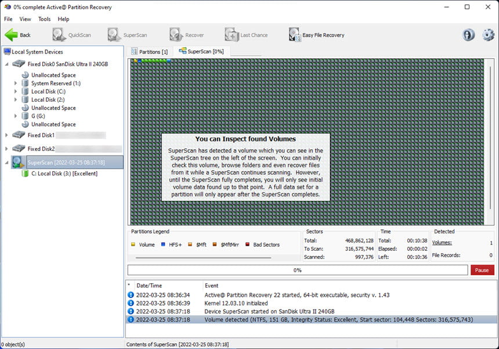This screenshot has width=499, height=349.
Task: Click the Fixed Disk0 hard drive icon
Action: click(x=19, y=64)
